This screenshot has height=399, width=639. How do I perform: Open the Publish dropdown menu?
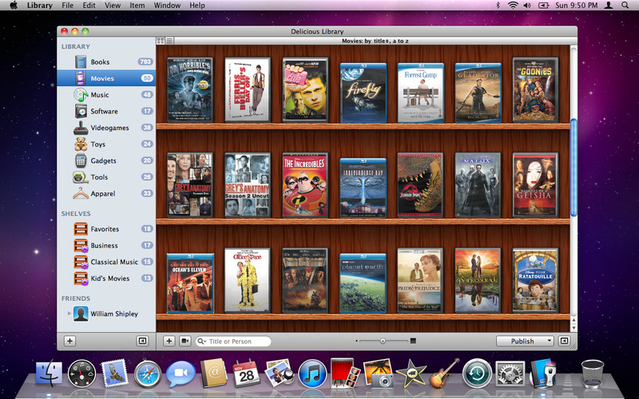tap(526, 341)
